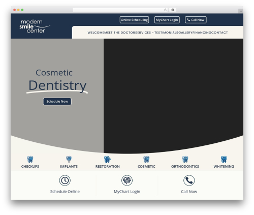
Task: Click the CHECKUPS service label
Action: pos(30,167)
